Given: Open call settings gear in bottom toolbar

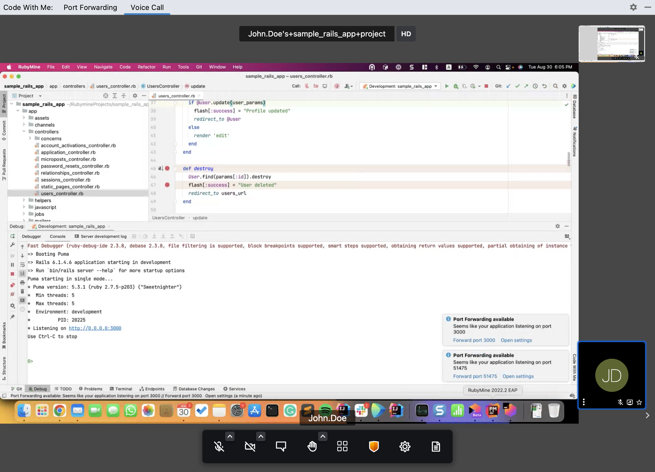Looking at the screenshot, I should pyautogui.click(x=405, y=446).
